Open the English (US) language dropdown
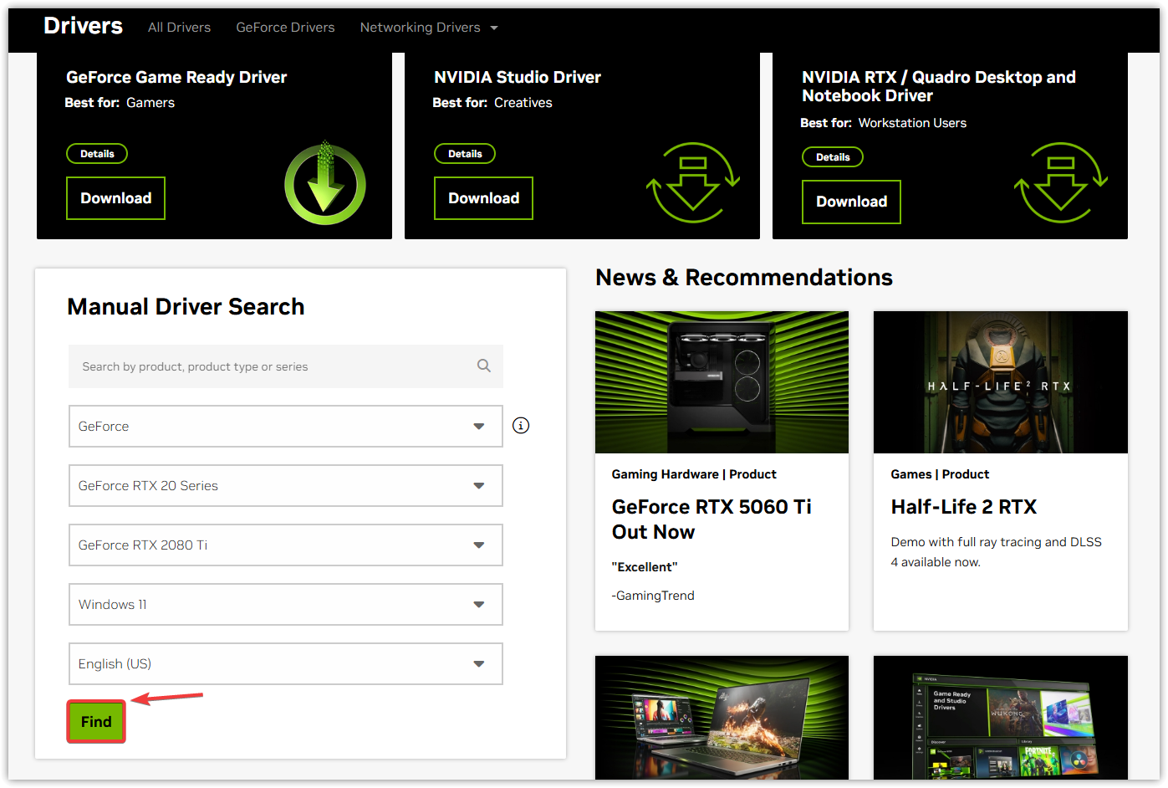Viewport: 1168px width, 788px height. [x=285, y=664]
